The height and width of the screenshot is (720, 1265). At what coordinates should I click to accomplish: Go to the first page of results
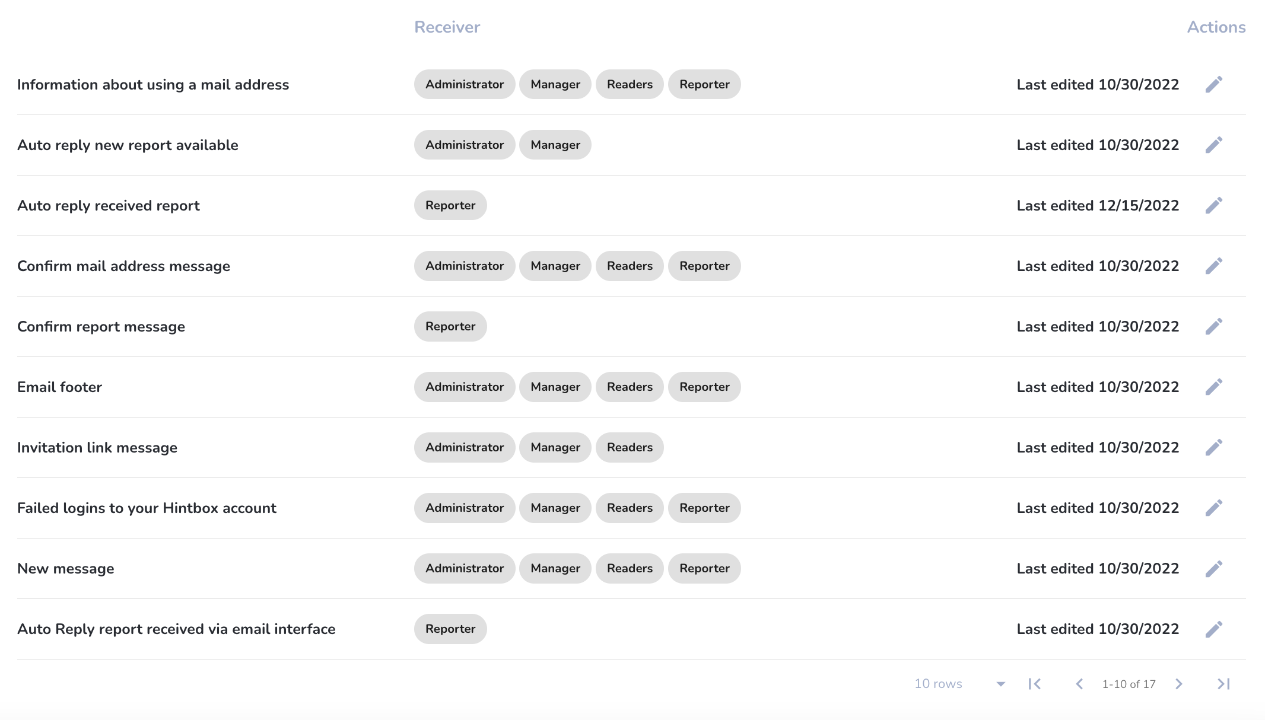[x=1035, y=684]
